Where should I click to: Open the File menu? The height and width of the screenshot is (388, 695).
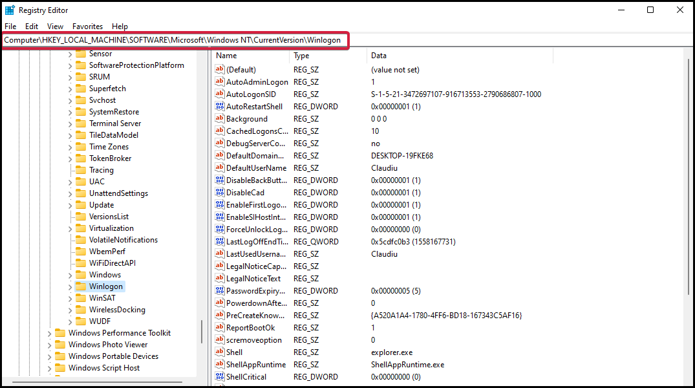point(10,27)
